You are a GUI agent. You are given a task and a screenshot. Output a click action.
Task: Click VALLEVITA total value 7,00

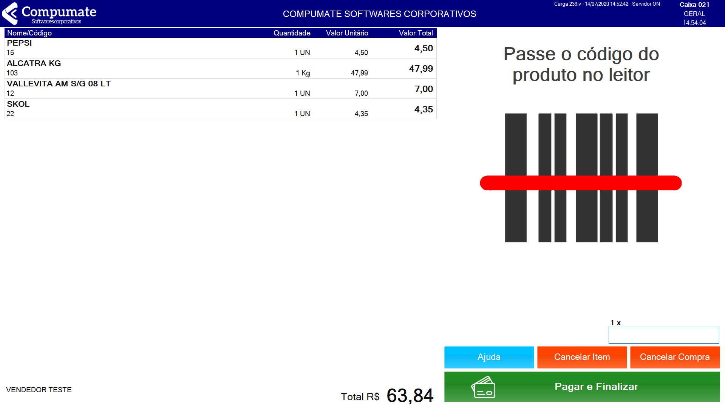424,89
